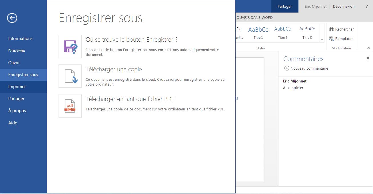Click OUVRIR DANS WORD tab

254,18
